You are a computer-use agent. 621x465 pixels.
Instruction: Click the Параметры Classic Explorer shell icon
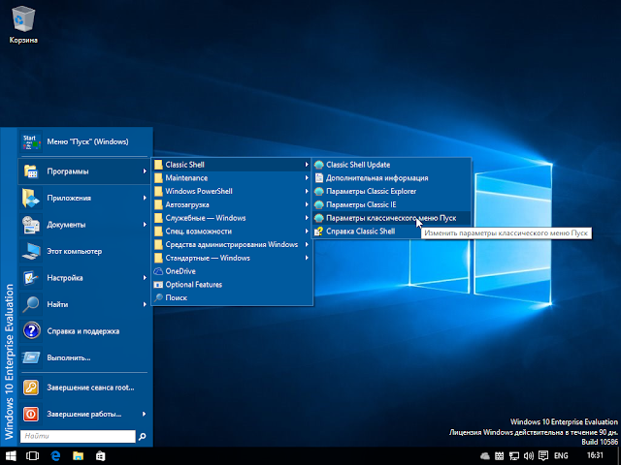click(319, 192)
